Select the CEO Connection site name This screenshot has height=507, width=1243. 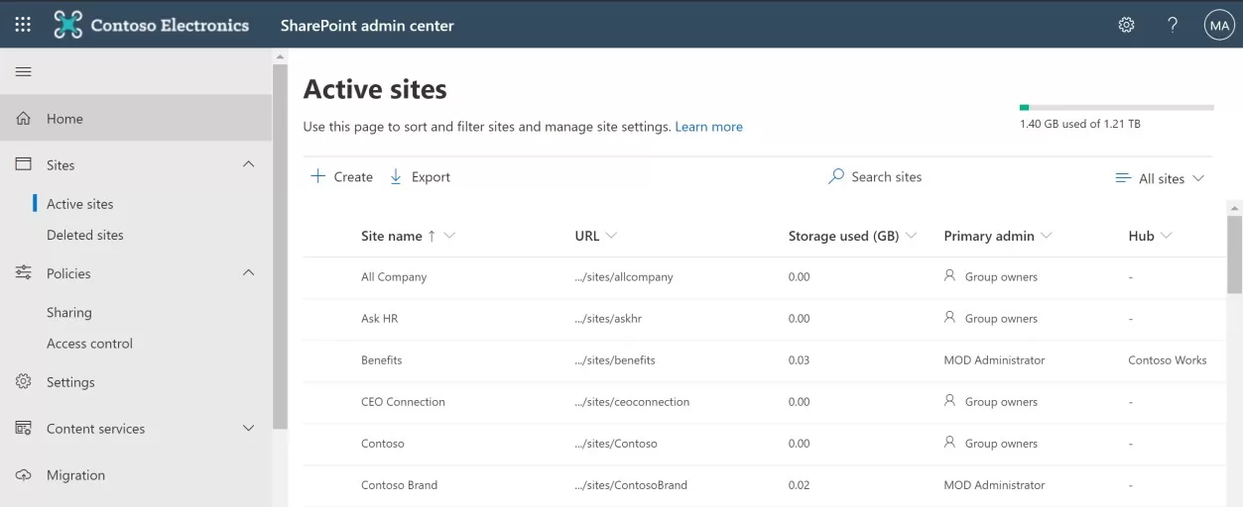403,402
